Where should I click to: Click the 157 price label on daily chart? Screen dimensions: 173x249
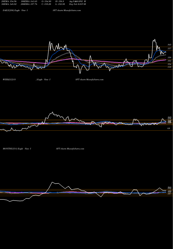pyautogui.click(x=169, y=48)
